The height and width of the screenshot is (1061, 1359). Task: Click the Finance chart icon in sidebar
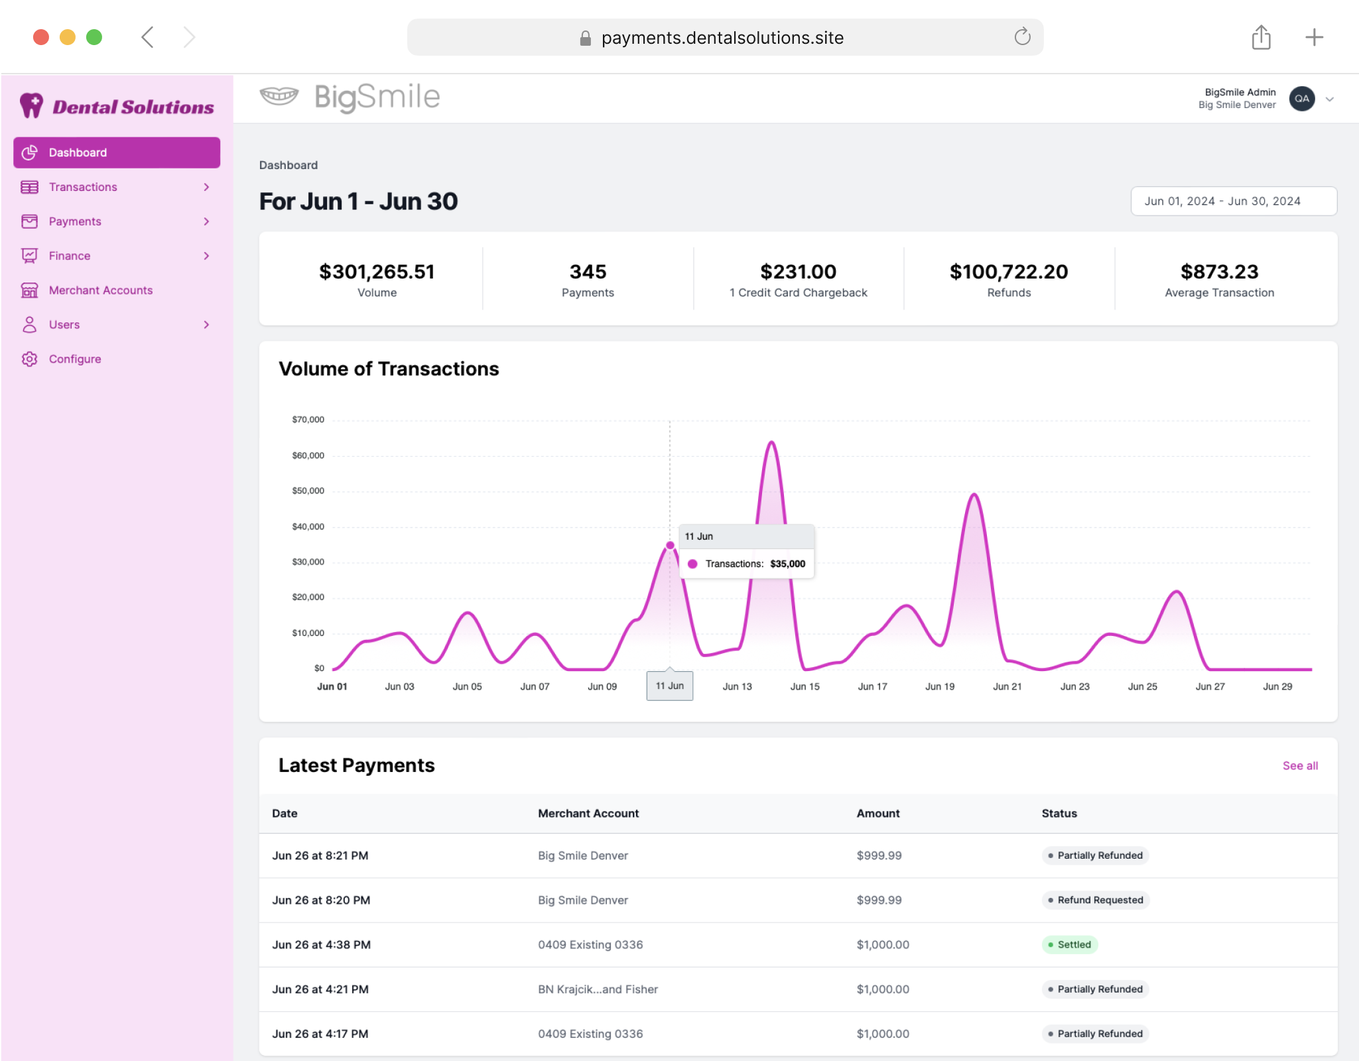(x=29, y=256)
